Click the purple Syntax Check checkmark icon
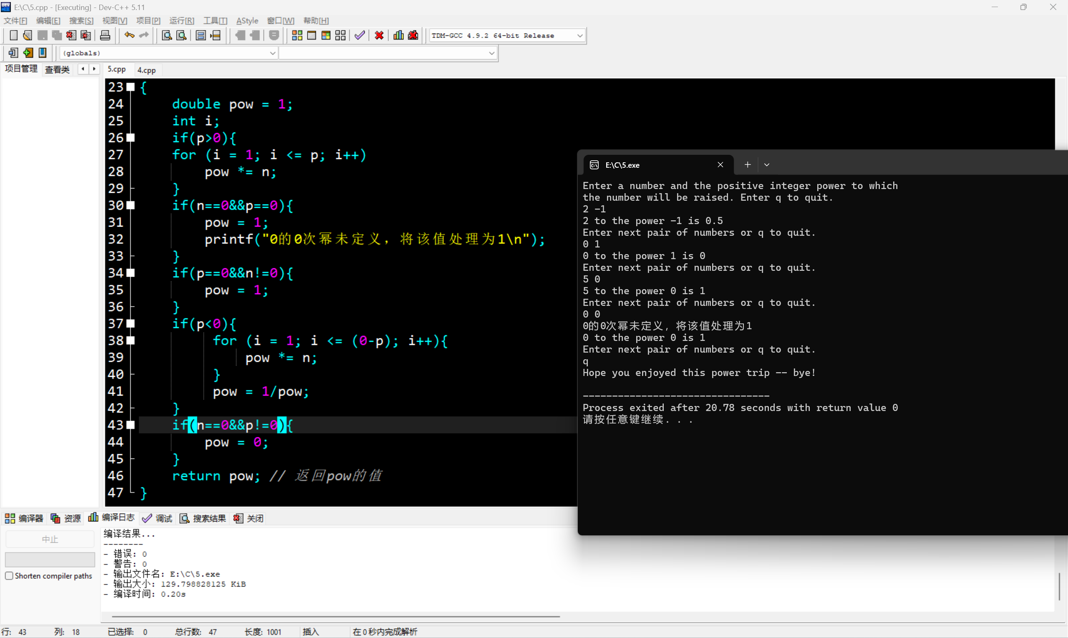The height and width of the screenshot is (638, 1068). click(360, 36)
